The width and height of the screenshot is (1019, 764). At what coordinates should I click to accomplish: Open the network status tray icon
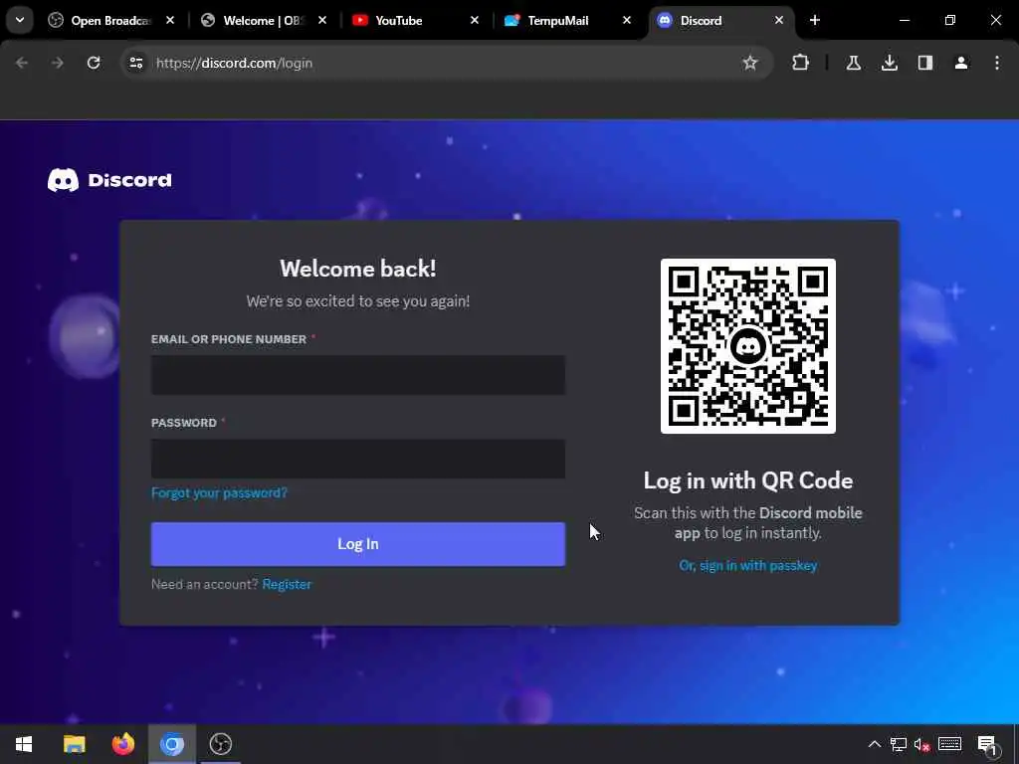coord(899,744)
